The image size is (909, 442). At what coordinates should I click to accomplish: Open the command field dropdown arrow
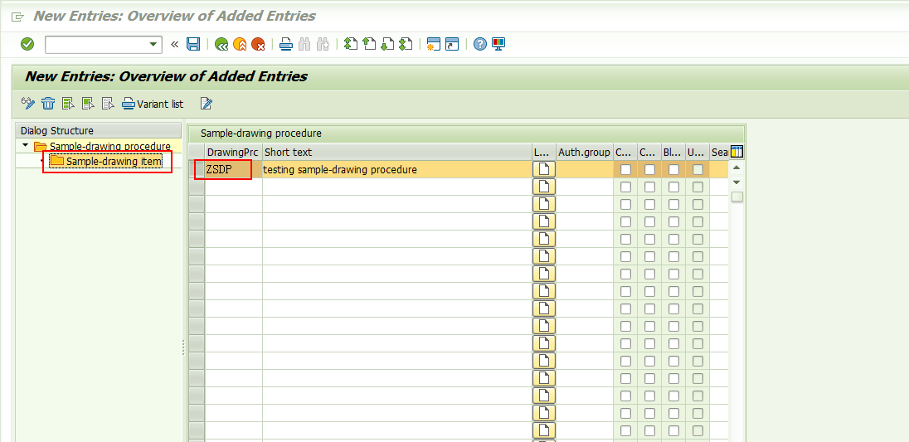click(153, 44)
